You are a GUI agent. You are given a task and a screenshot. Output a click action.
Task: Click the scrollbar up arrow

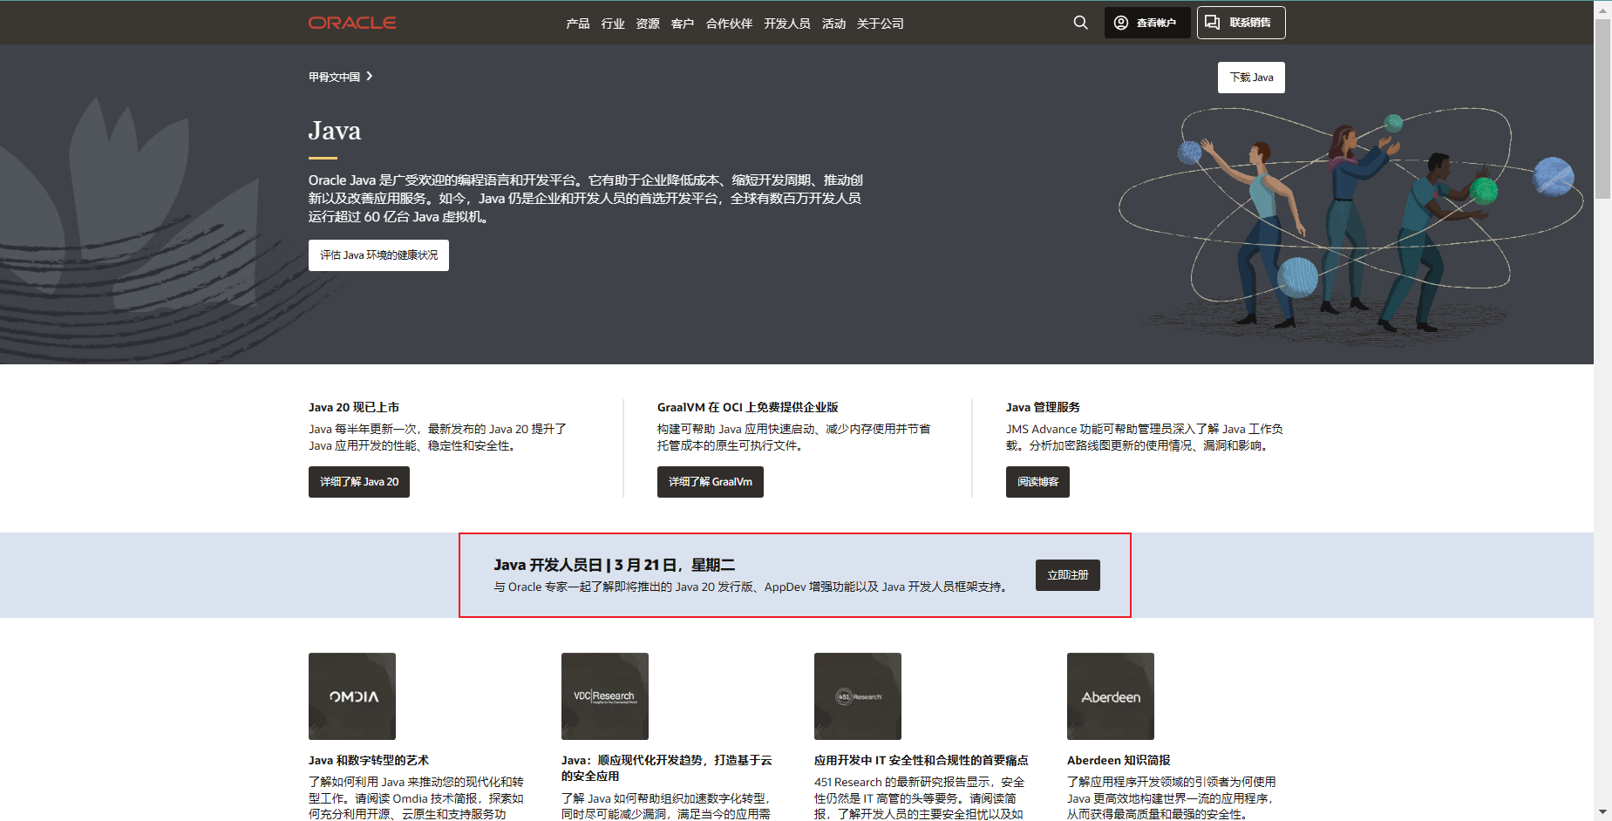tap(1602, 10)
